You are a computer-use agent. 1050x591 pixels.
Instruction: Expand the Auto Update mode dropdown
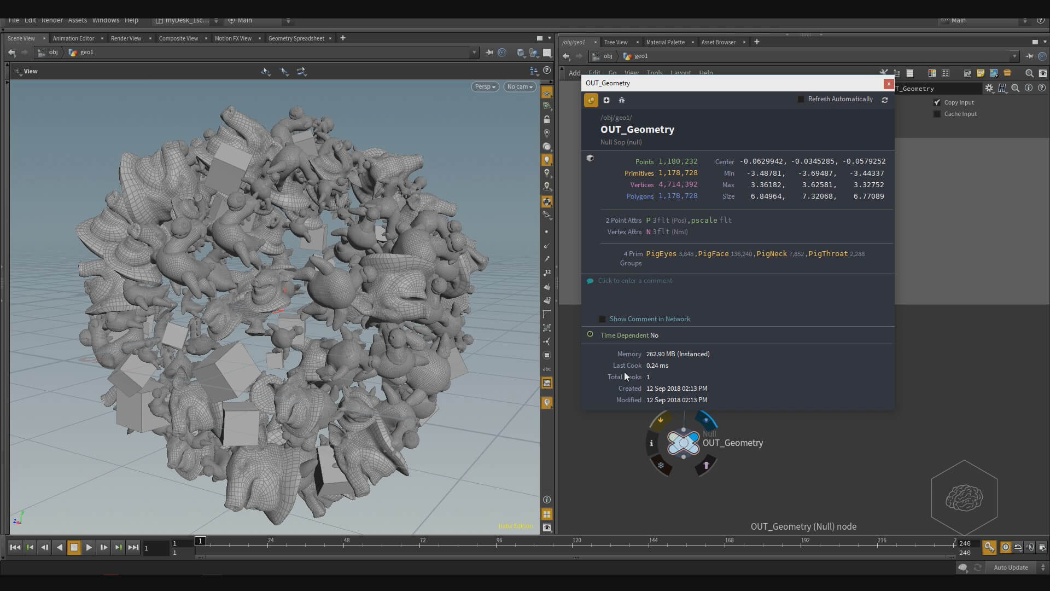tap(1042, 567)
